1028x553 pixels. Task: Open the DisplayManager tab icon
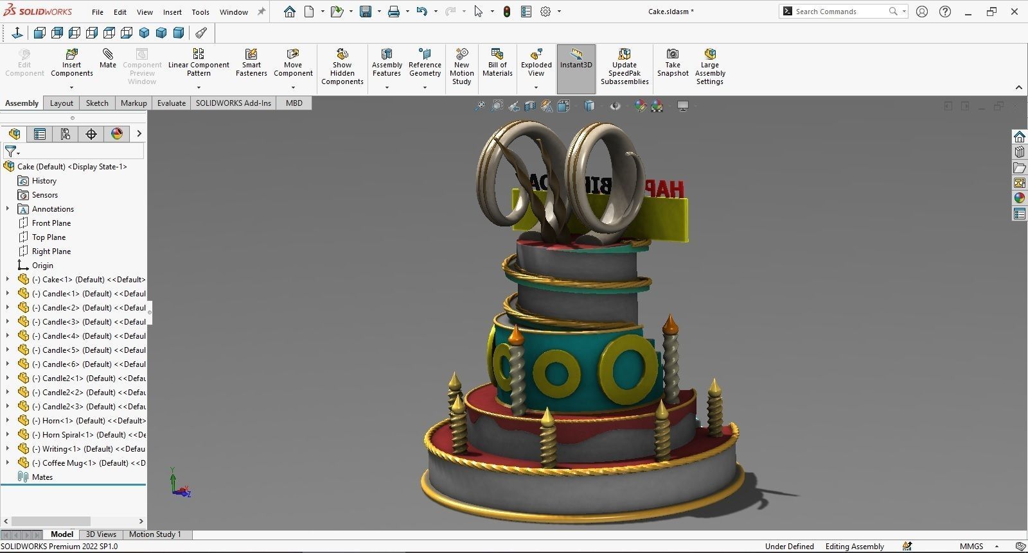pos(117,133)
